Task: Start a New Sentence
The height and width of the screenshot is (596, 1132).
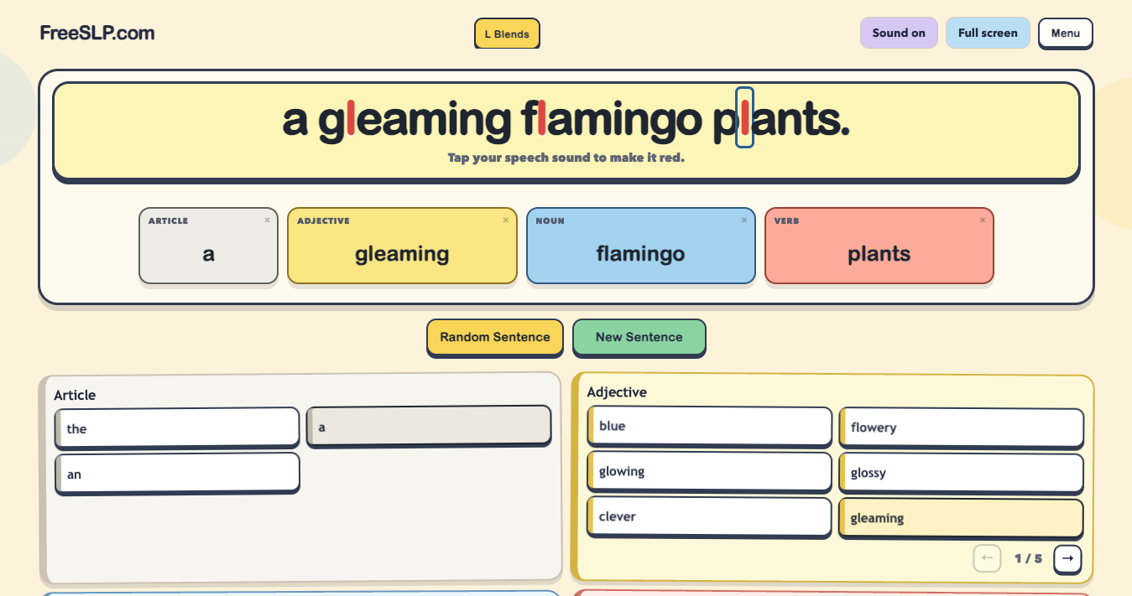Action: point(639,337)
